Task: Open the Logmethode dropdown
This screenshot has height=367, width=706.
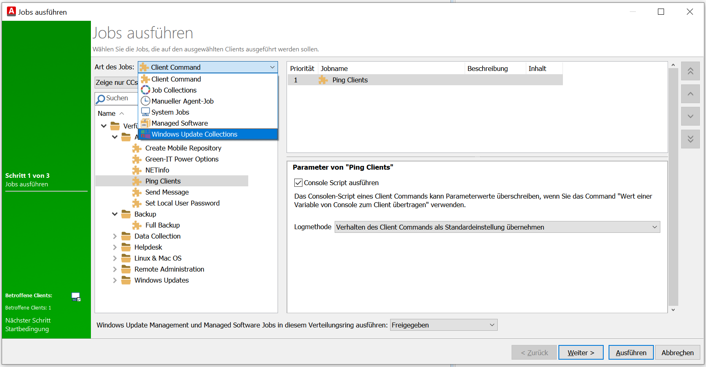Action: [x=497, y=227]
